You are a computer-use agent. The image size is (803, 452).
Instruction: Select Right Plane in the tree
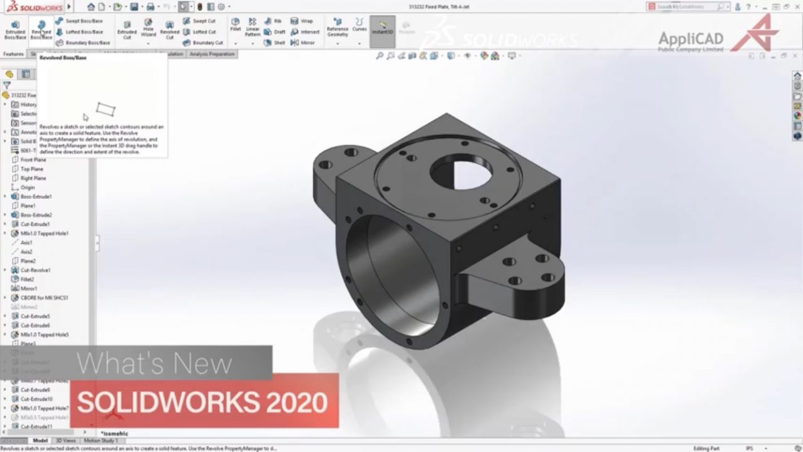(x=29, y=178)
